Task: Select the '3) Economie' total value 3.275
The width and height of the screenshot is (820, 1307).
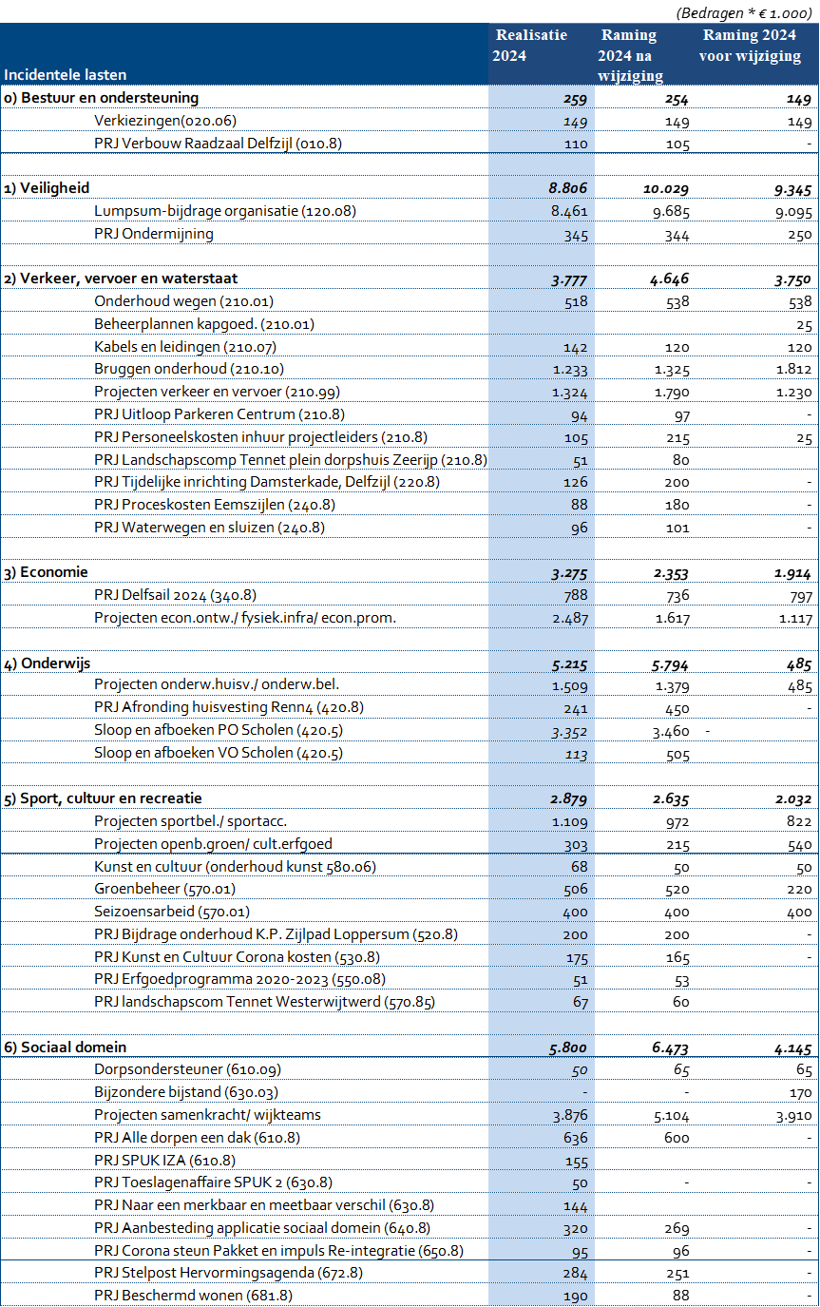Action: pos(569,573)
